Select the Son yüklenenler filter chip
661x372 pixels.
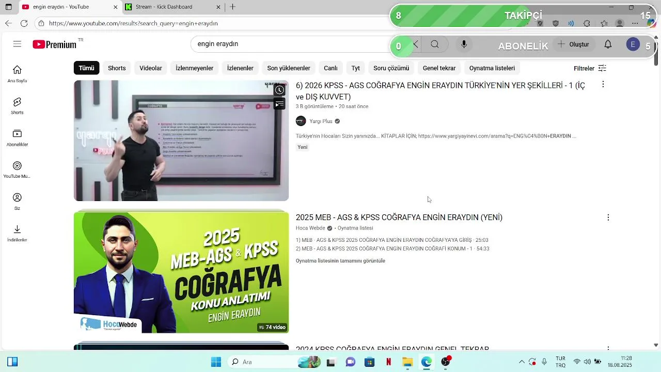tap(289, 68)
